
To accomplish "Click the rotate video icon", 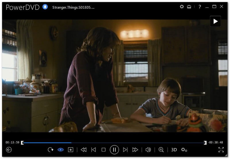I will pos(51,150).
